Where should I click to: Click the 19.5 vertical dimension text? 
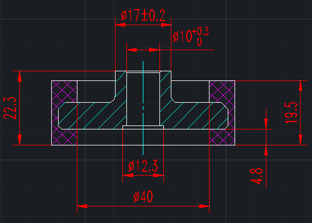pos(291,112)
